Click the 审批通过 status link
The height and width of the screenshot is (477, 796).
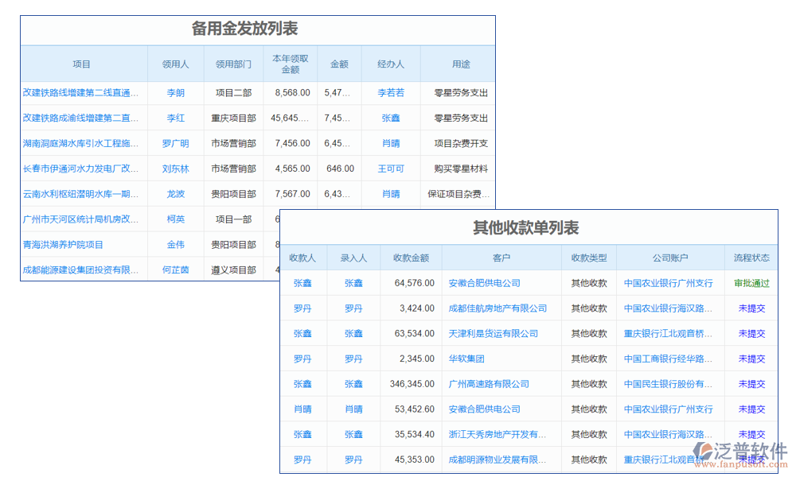point(751,282)
